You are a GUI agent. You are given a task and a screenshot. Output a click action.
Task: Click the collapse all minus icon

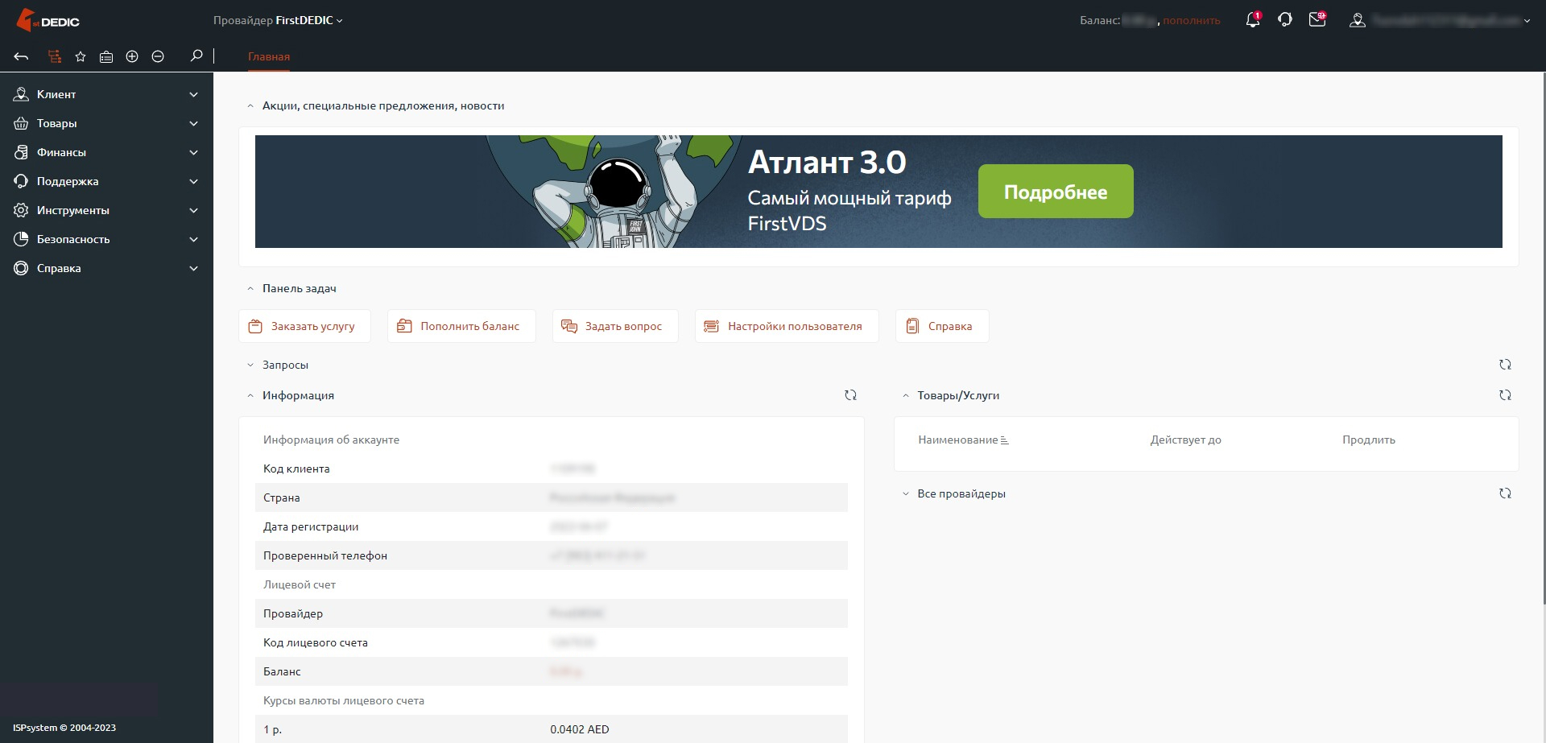pyautogui.click(x=158, y=56)
